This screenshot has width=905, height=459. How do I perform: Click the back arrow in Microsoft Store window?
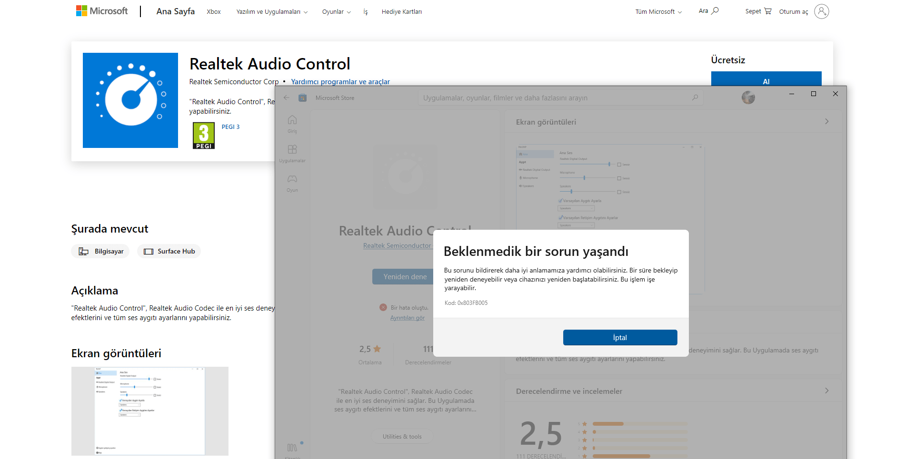click(287, 98)
